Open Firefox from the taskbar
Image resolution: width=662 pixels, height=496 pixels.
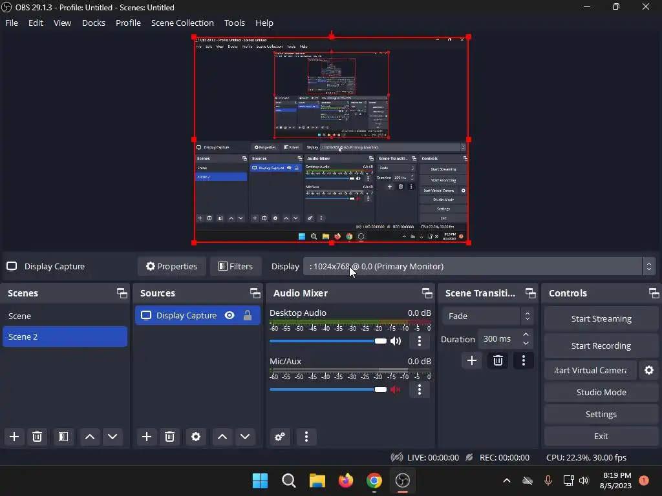pos(346,480)
